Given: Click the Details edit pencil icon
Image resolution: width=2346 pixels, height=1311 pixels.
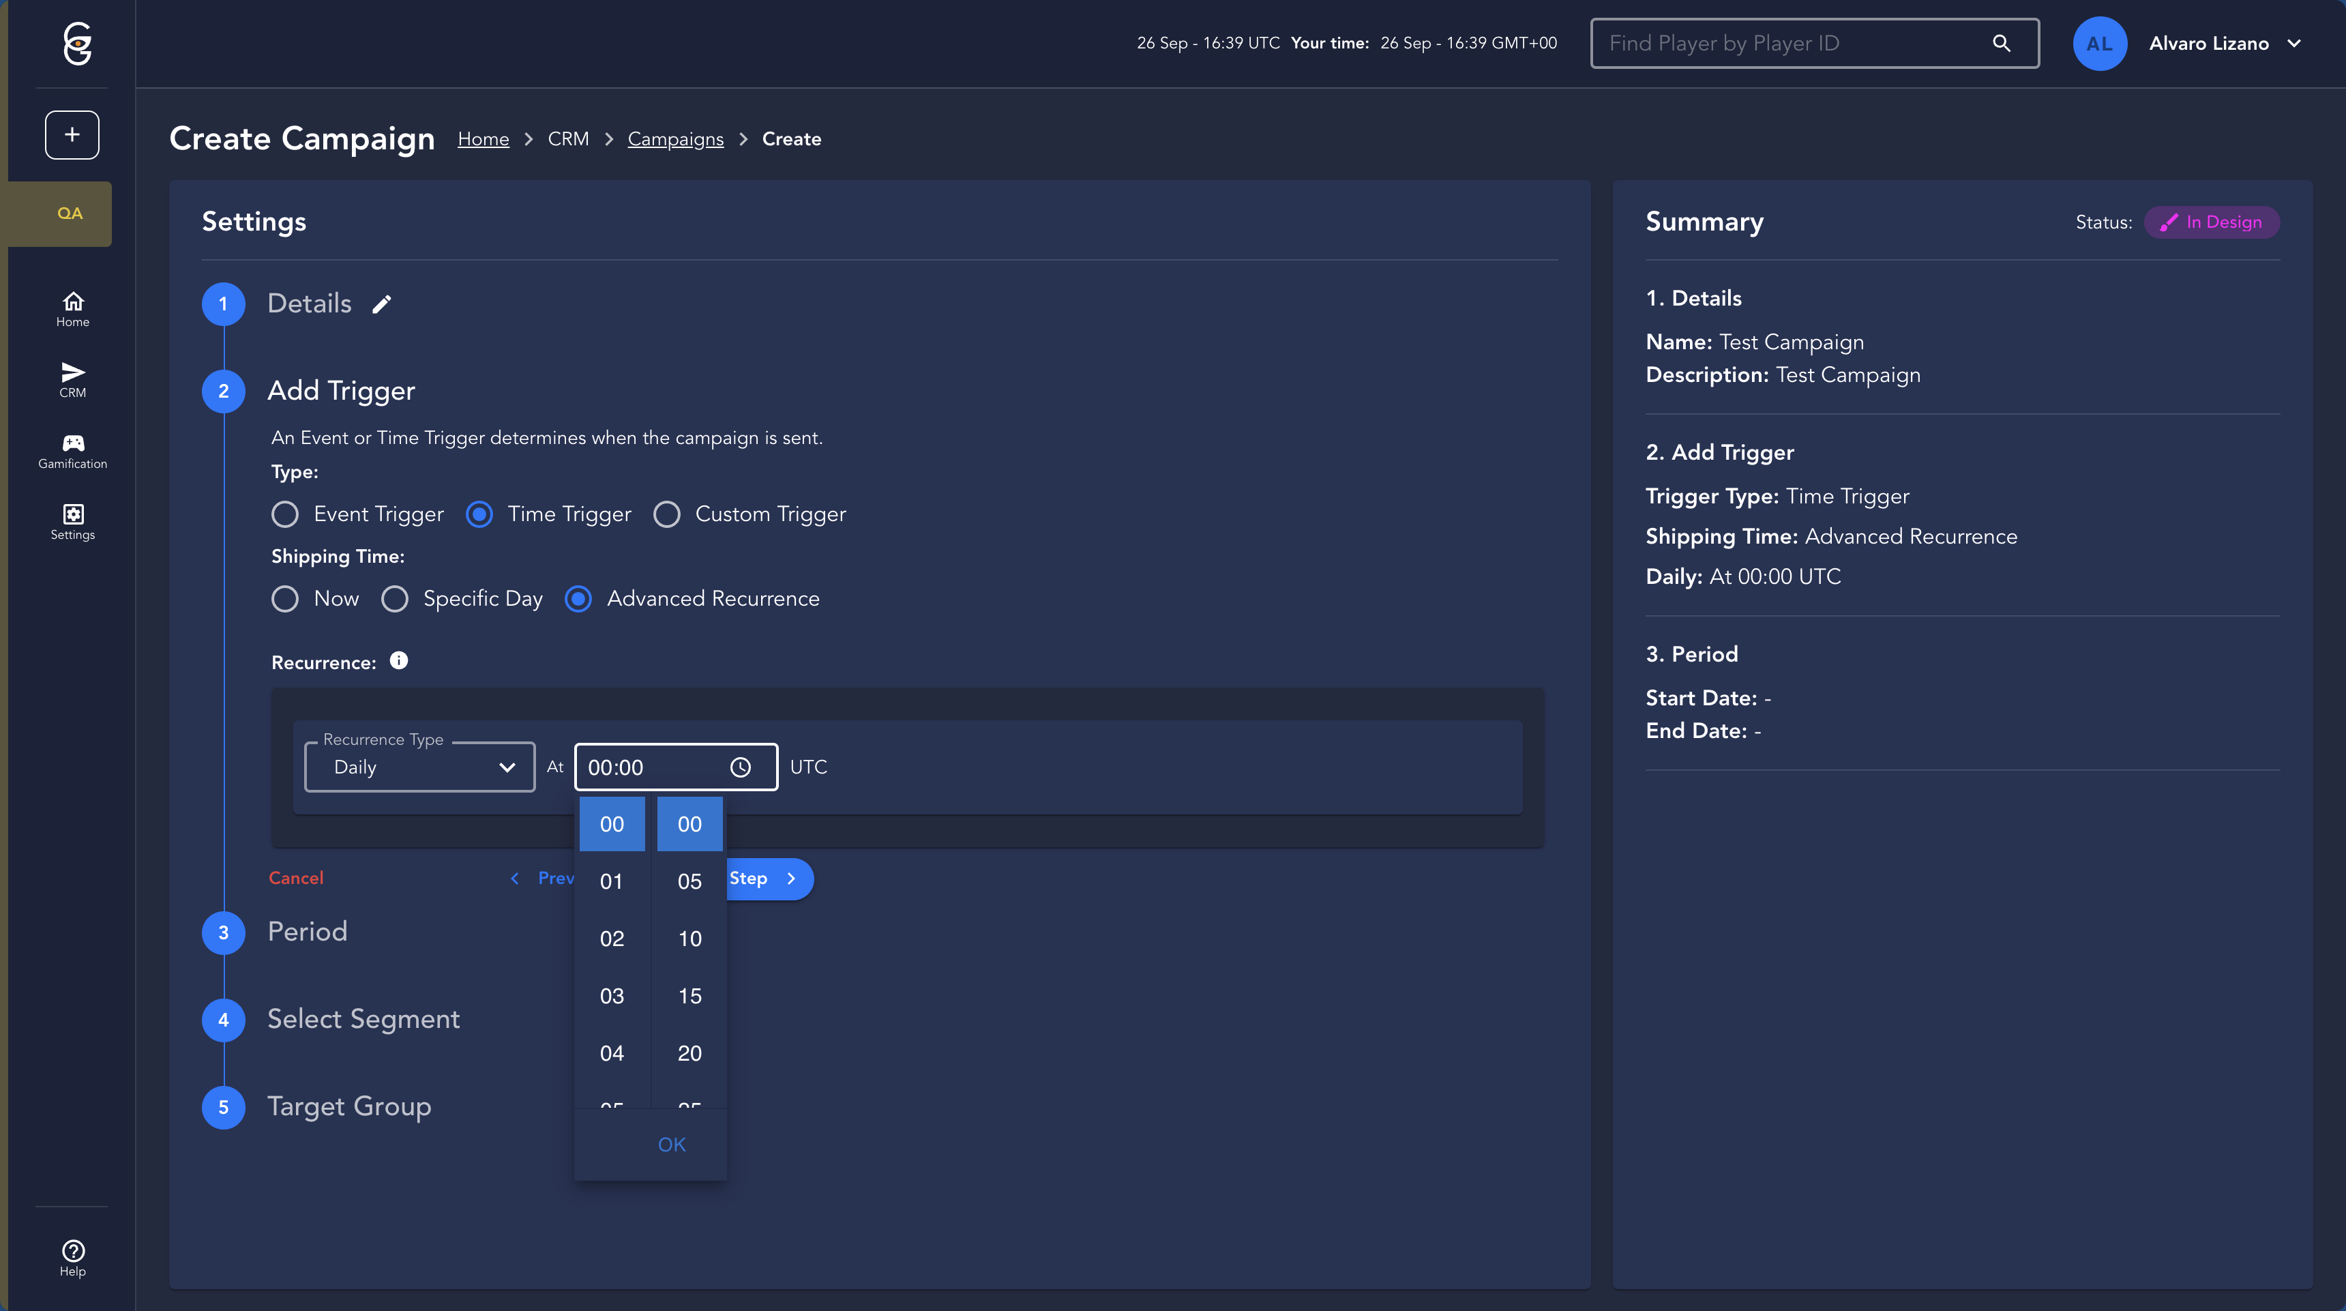Looking at the screenshot, I should point(382,304).
